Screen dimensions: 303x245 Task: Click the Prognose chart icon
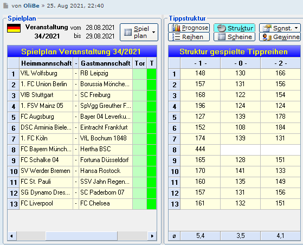tap(176, 28)
